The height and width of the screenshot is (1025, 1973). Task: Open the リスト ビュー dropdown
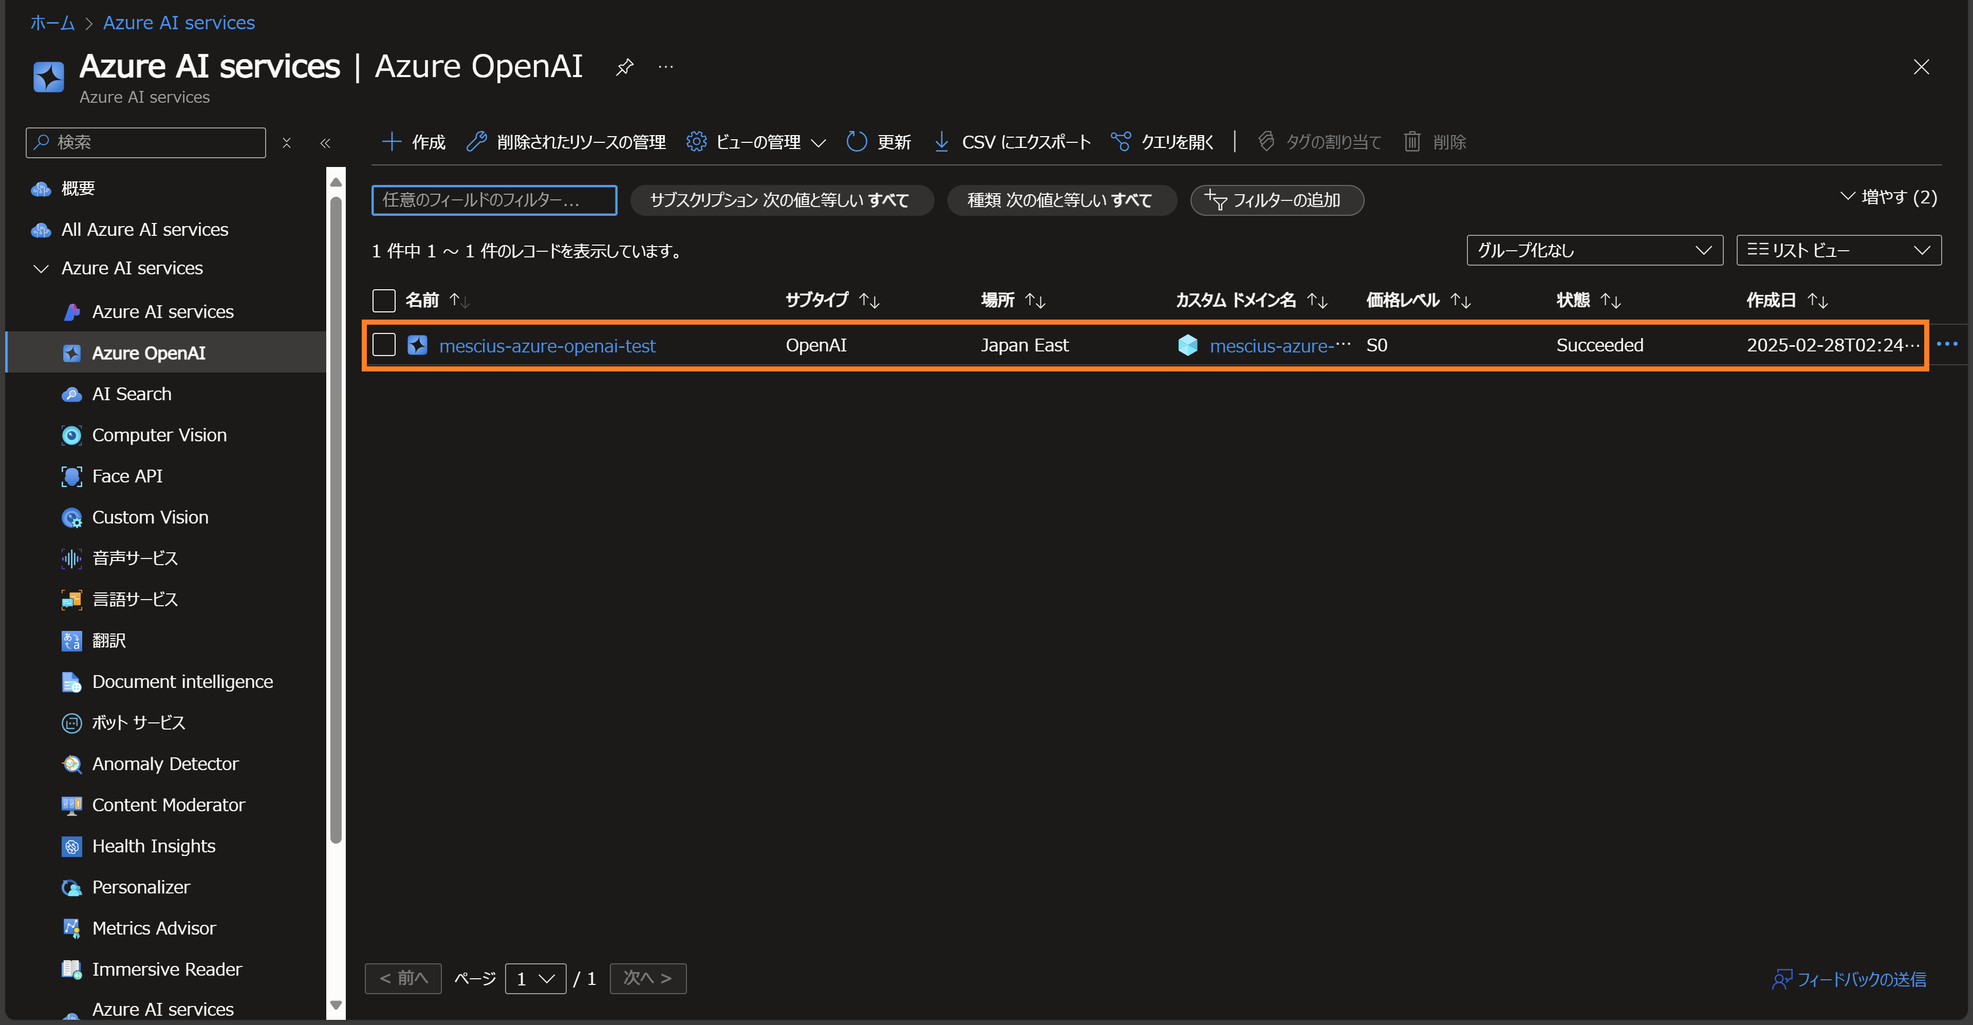1838,250
